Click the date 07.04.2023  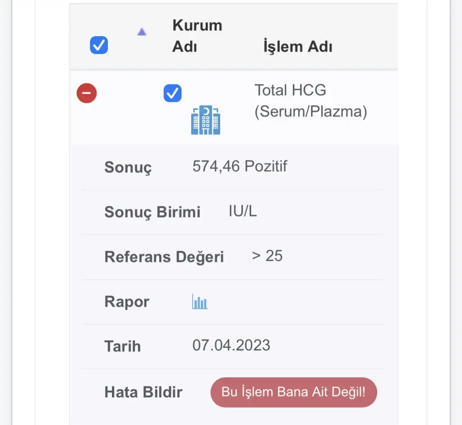[231, 346]
